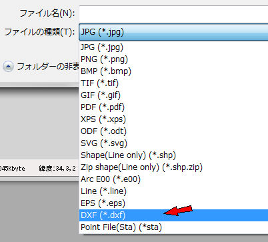The height and width of the screenshot is (242, 268).
Task: Pick Arc E00 (*.e00) file type
Action: click(173, 179)
